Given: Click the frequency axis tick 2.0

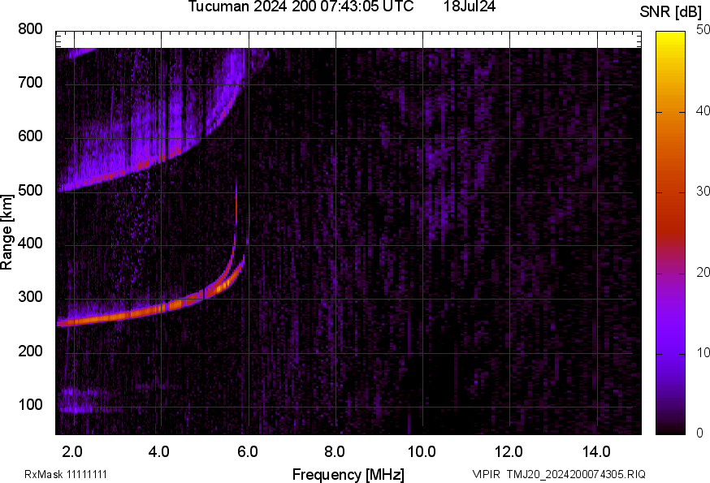Looking at the screenshot, I should click(72, 451).
